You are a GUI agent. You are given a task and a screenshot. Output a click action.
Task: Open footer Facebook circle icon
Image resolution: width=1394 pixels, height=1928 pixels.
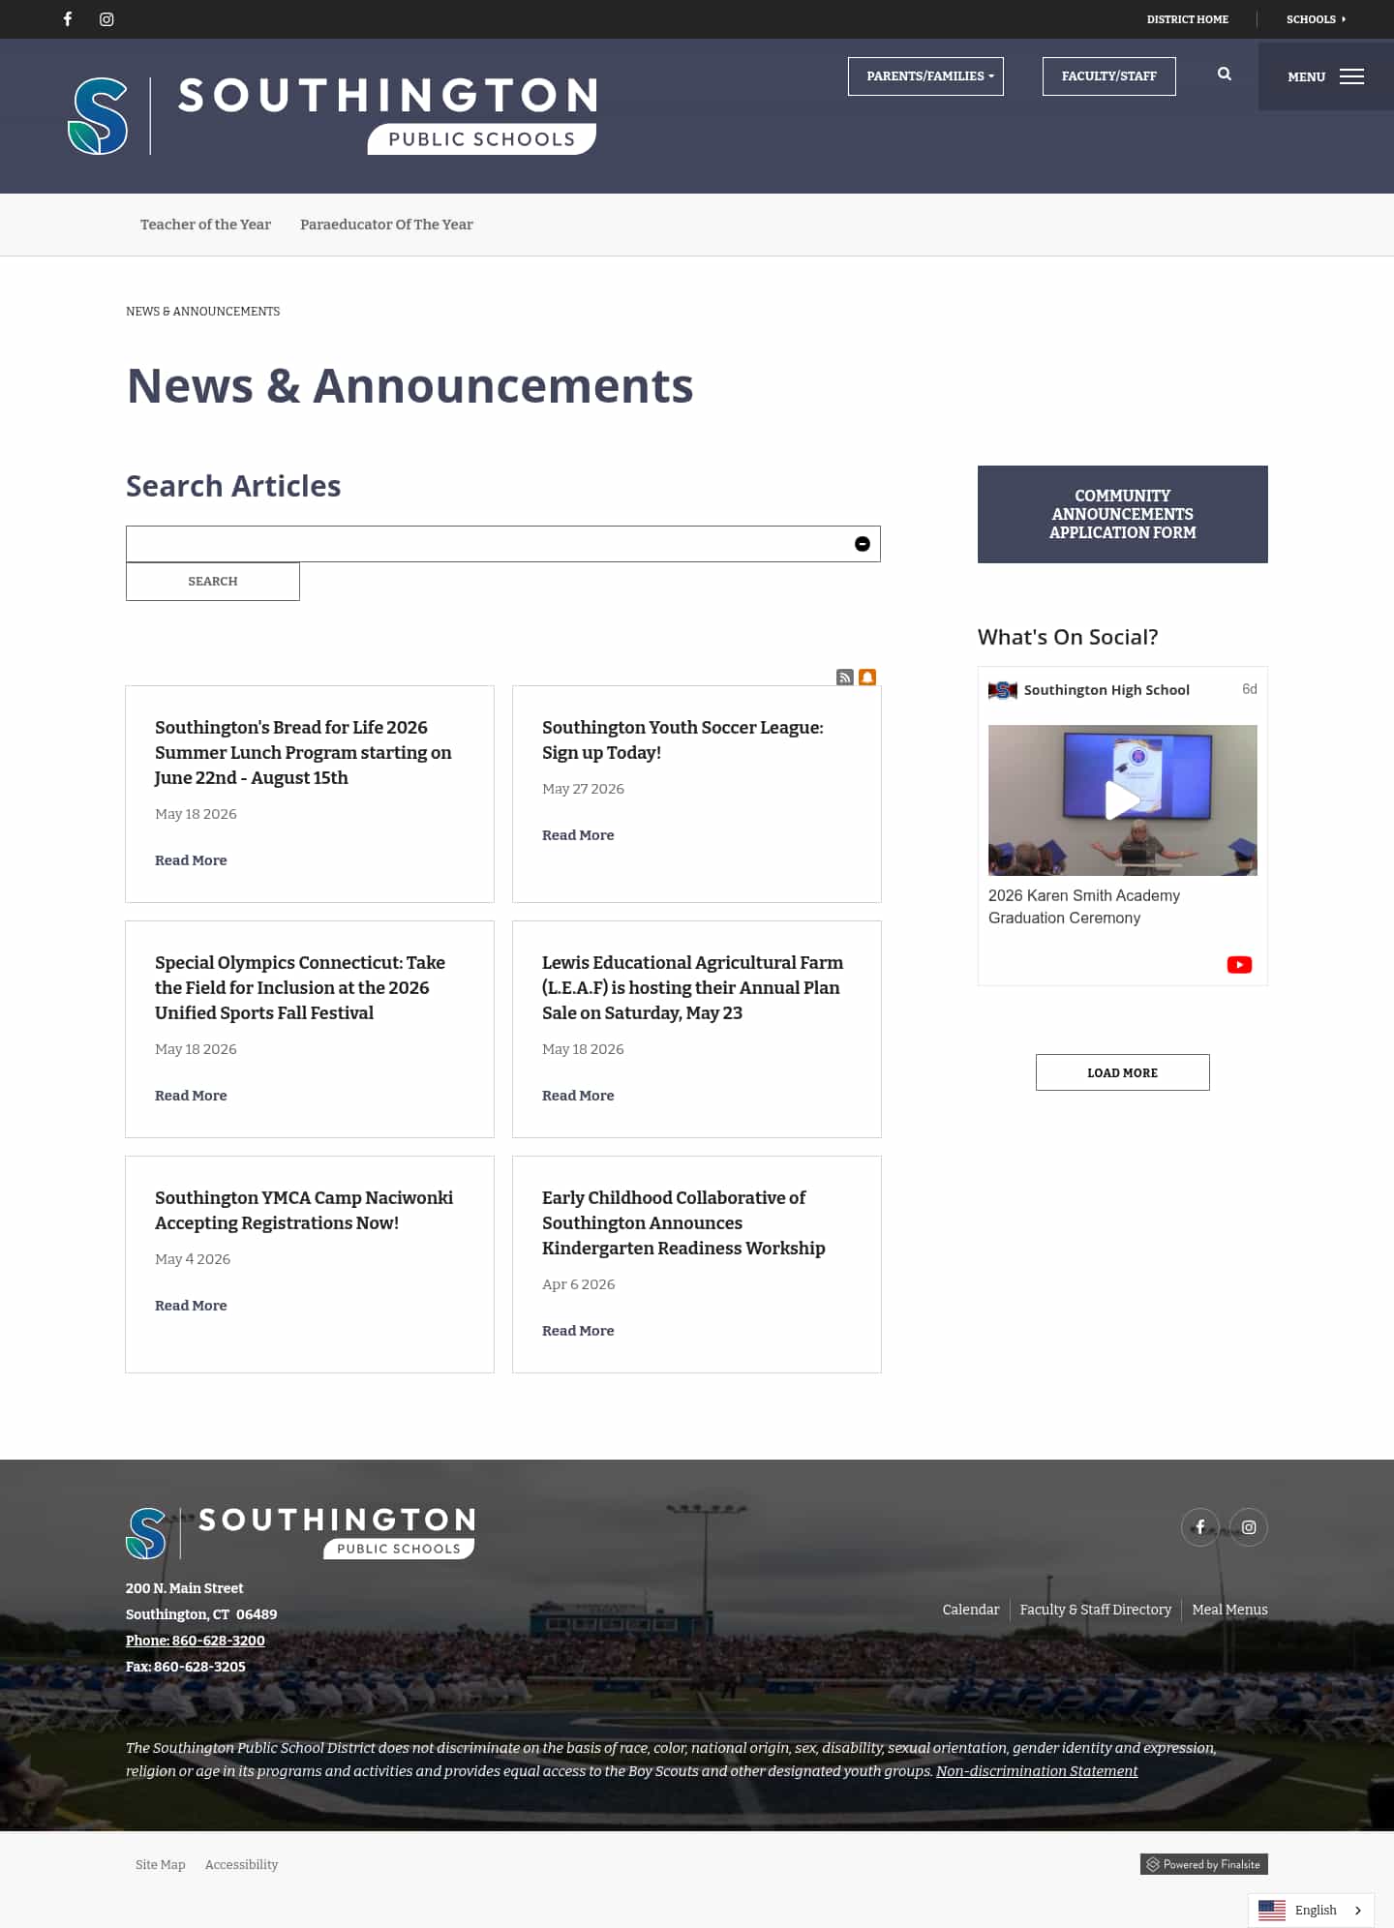[1200, 1527]
